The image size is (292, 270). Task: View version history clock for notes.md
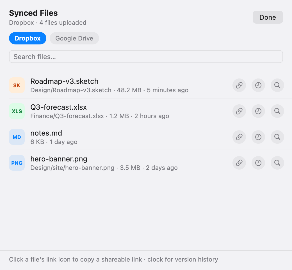[x=258, y=137]
